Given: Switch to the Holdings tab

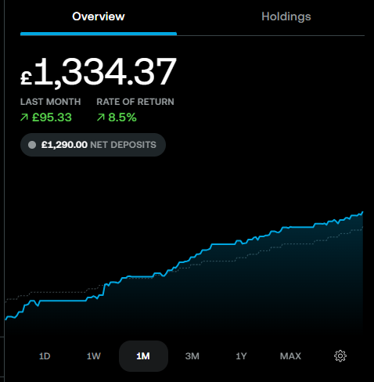Looking at the screenshot, I should click(x=286, y=16).
